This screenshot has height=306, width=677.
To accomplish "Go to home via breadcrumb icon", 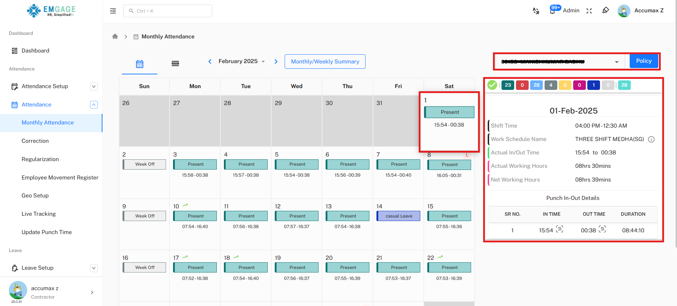I will tap(115, 36).
